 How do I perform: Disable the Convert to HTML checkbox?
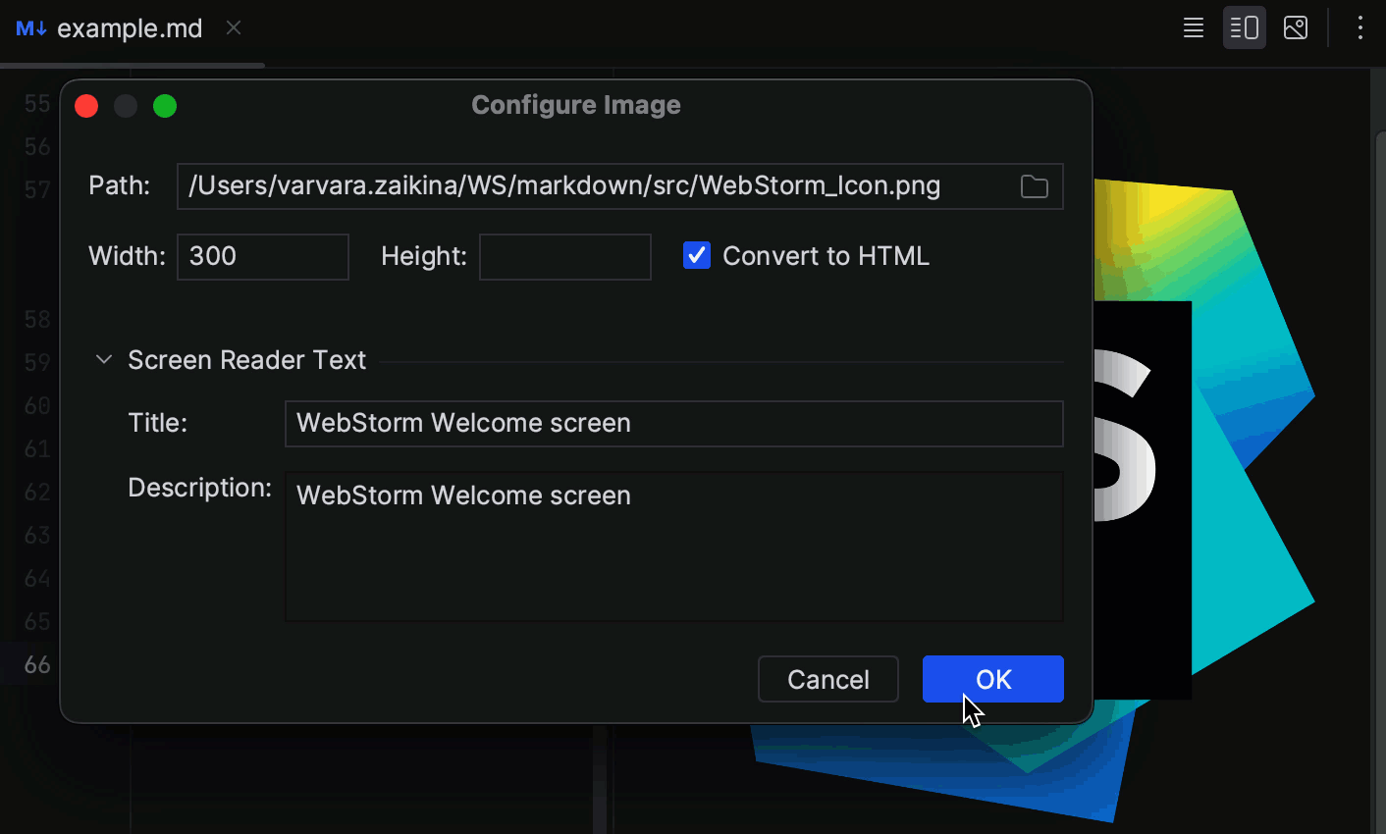click(696, 255)
